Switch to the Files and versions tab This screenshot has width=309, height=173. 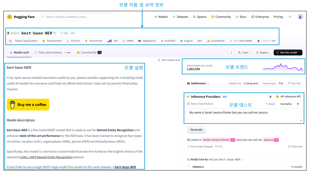pos(50,53)
